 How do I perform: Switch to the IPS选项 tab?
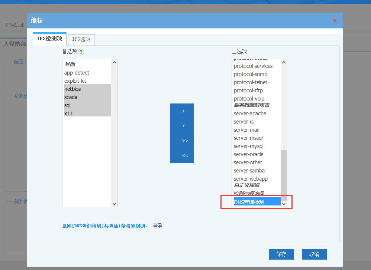coord(81,39)
